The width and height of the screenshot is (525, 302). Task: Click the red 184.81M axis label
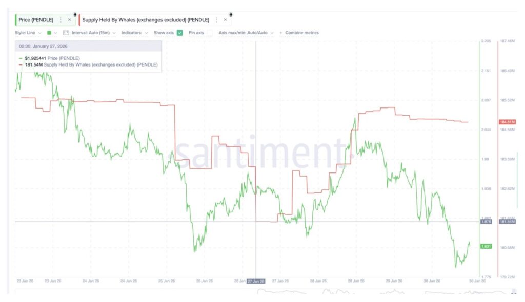(x=507, y=122)
